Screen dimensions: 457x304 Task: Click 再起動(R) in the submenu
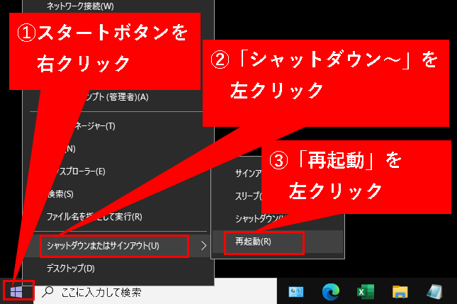tap(278, 242)
